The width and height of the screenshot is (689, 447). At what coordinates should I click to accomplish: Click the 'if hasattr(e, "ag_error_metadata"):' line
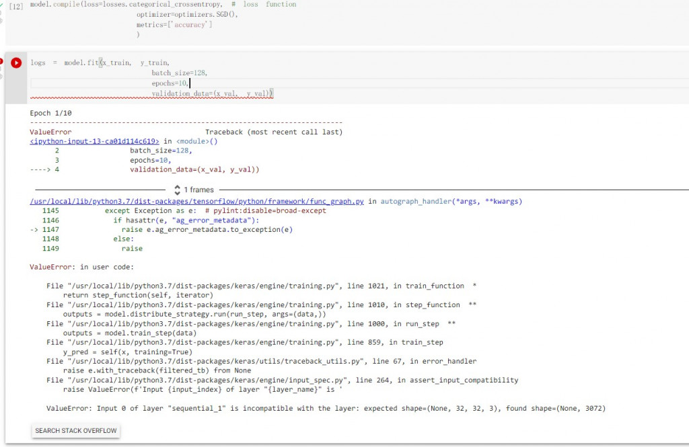click(186, 220)
